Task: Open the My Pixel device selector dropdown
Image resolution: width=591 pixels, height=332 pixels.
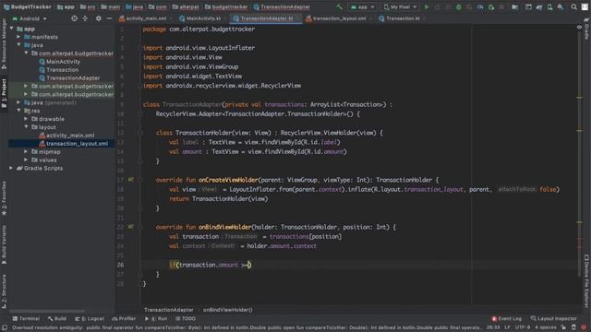Action: click(400, 6)
